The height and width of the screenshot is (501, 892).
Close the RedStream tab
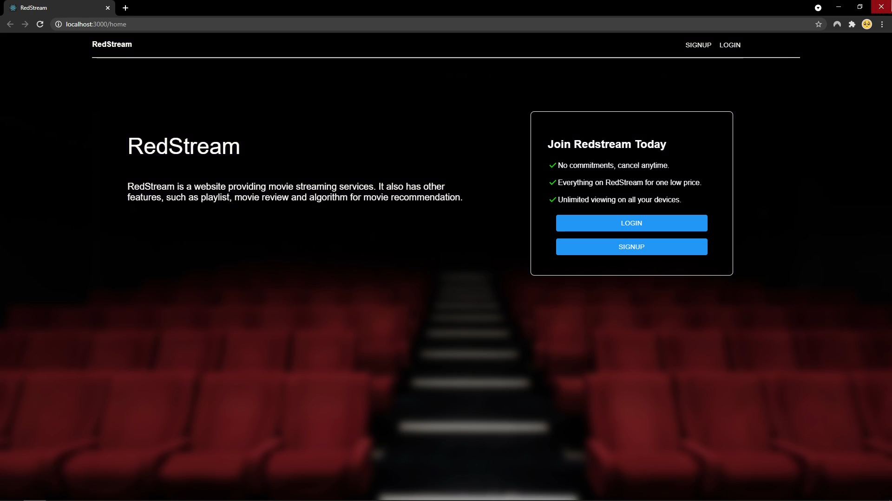108,8
